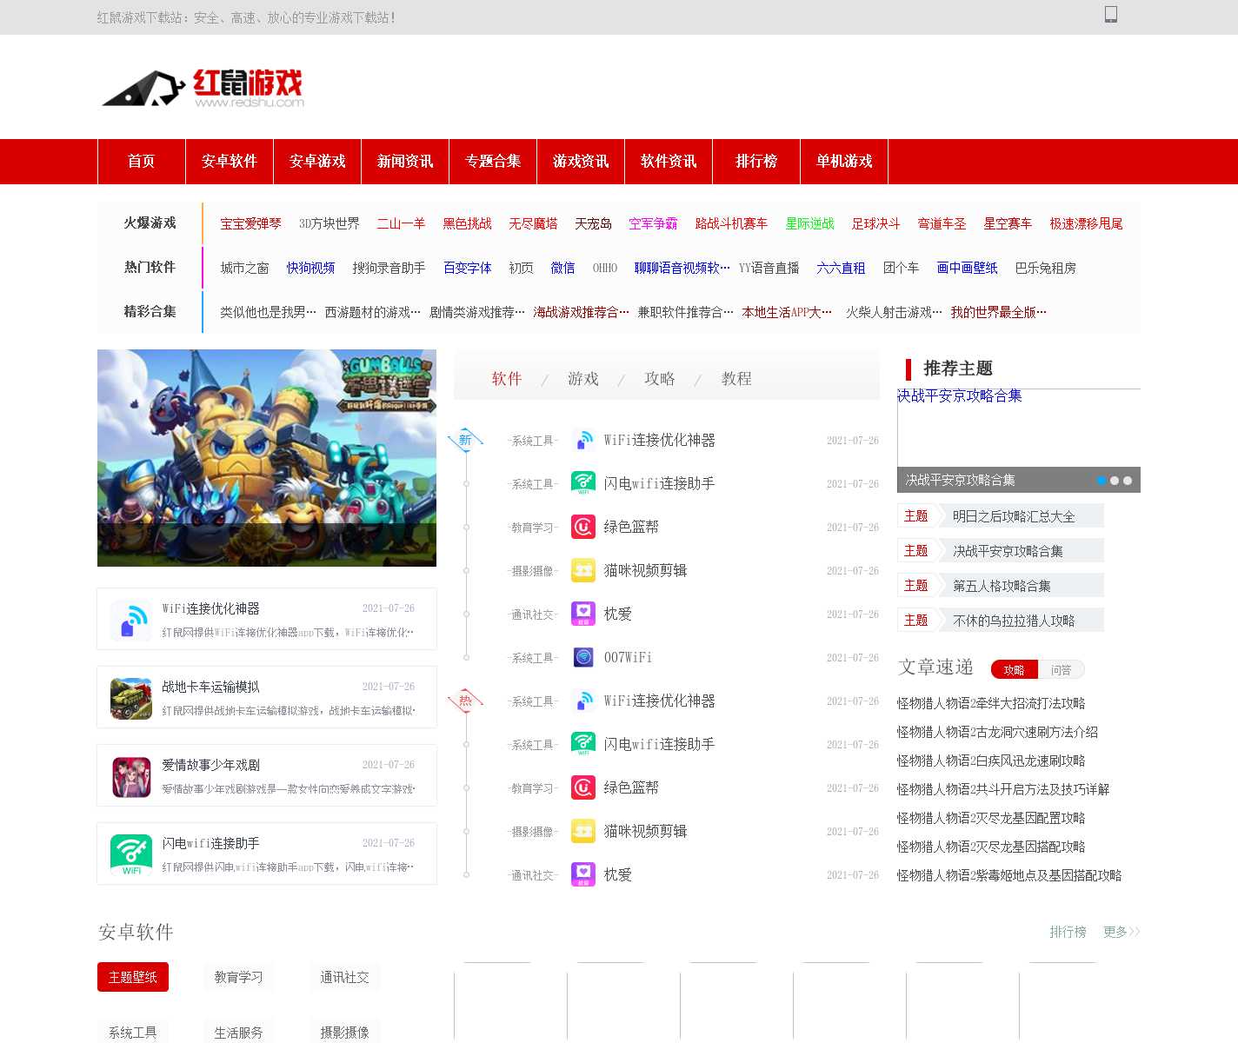Click the 主题壁纸 red category button
1238x1043 pixels.
click(133, 977)
